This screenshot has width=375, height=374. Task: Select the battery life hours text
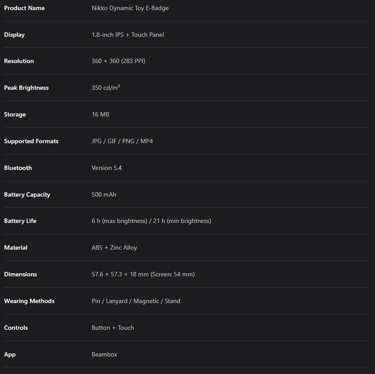tap(151, 221)
